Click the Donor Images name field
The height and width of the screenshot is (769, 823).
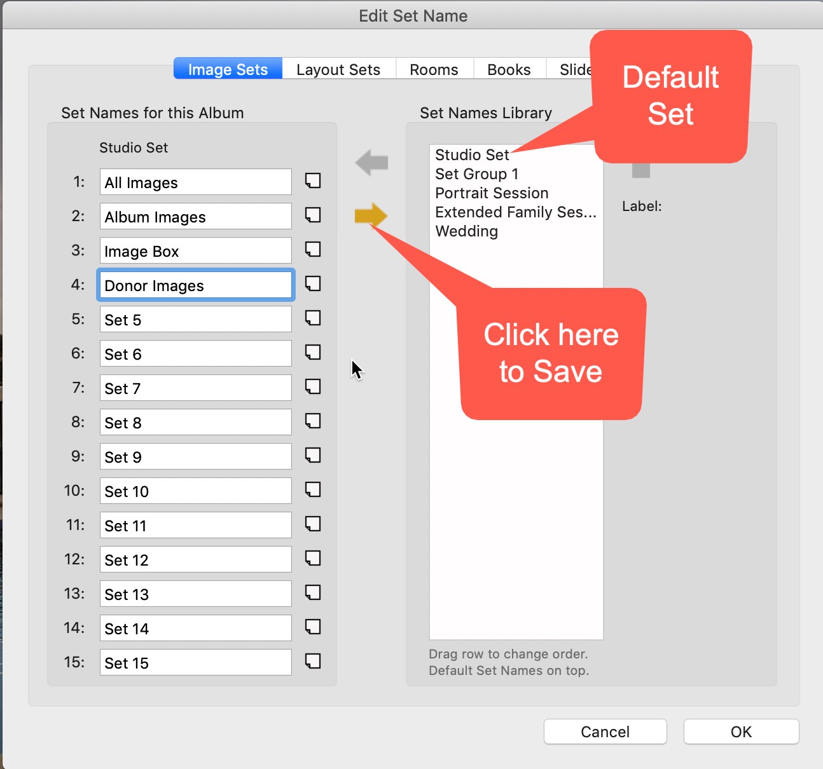(x=195, y=285)
